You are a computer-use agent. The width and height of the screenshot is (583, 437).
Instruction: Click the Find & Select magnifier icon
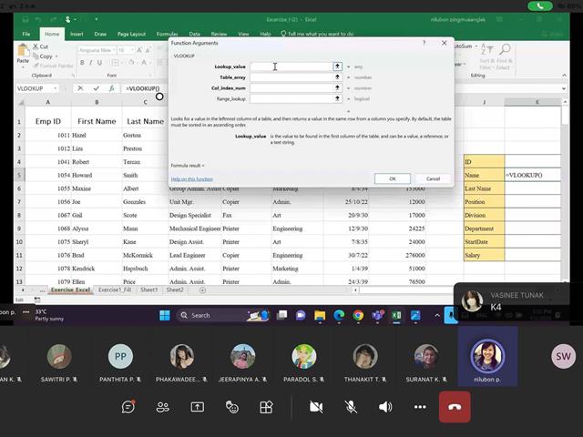[x=506, y=49]
